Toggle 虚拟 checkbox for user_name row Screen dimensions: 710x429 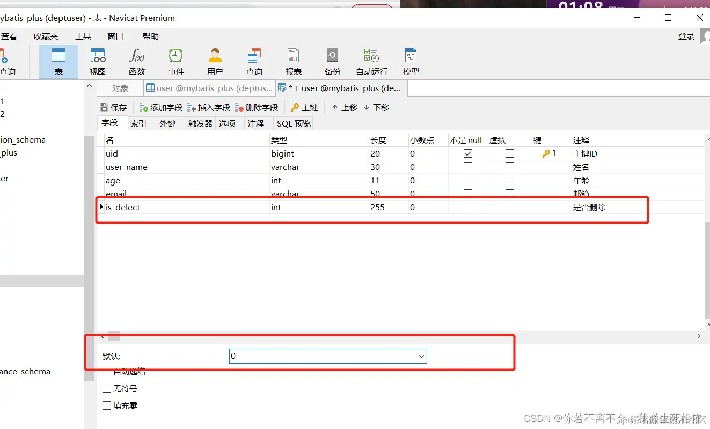(x=510, y=167)
